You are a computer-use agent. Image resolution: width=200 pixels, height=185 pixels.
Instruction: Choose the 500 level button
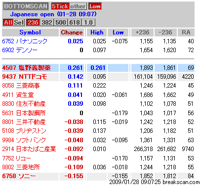click(x=61, y=23)
